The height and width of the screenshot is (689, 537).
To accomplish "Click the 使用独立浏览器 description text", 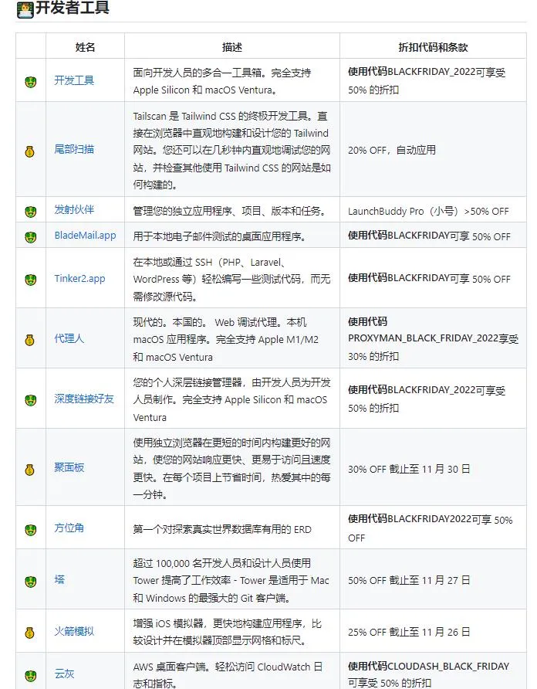I will pyautogui.click(x=231, y=468).
